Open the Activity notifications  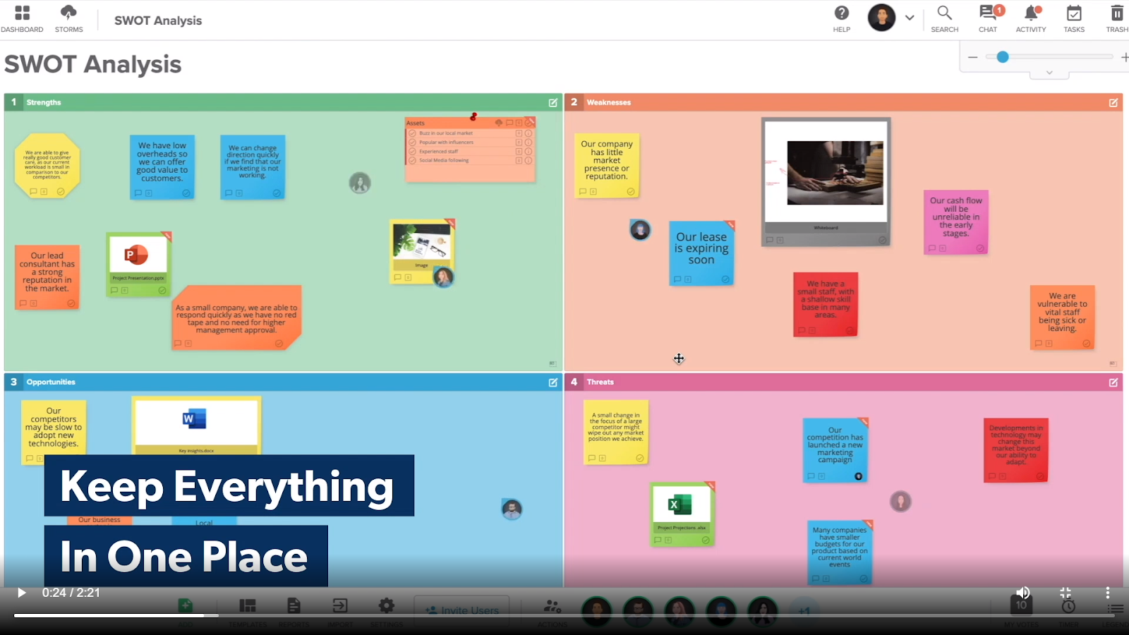1031,19
